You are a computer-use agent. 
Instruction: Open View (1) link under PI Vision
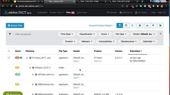pyautogui.click(x=98, y=61)
